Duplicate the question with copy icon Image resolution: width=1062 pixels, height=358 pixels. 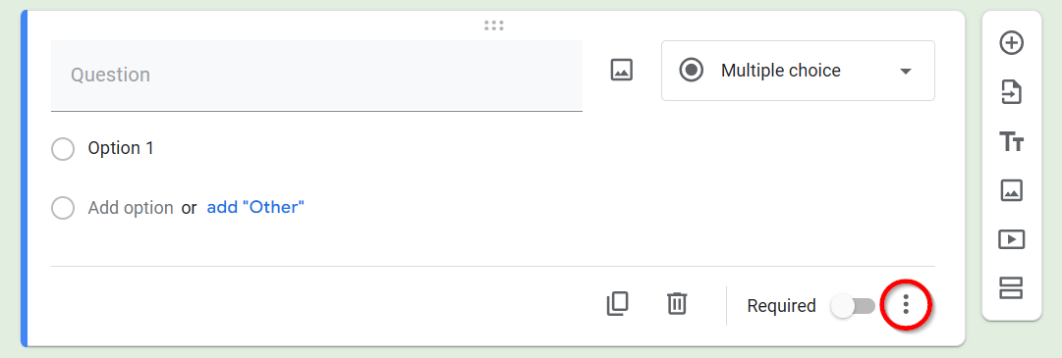click(616, 304)
